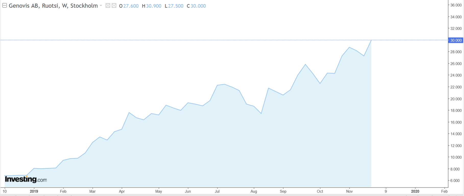Click the low value 27.500

(175, 6)
